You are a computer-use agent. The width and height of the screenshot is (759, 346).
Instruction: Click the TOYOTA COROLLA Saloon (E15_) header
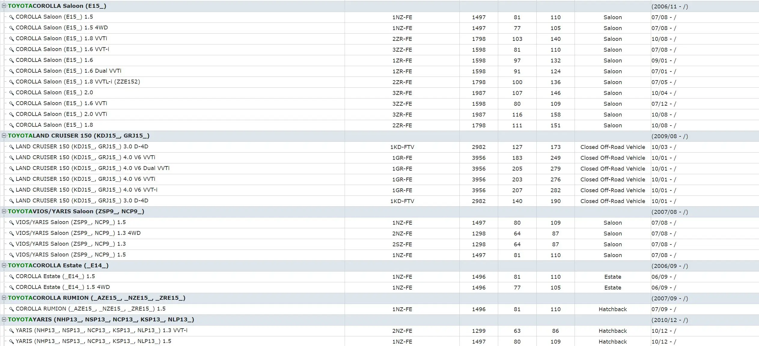[57, 6]
